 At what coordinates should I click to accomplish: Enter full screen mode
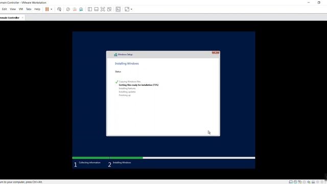(103, 9)
